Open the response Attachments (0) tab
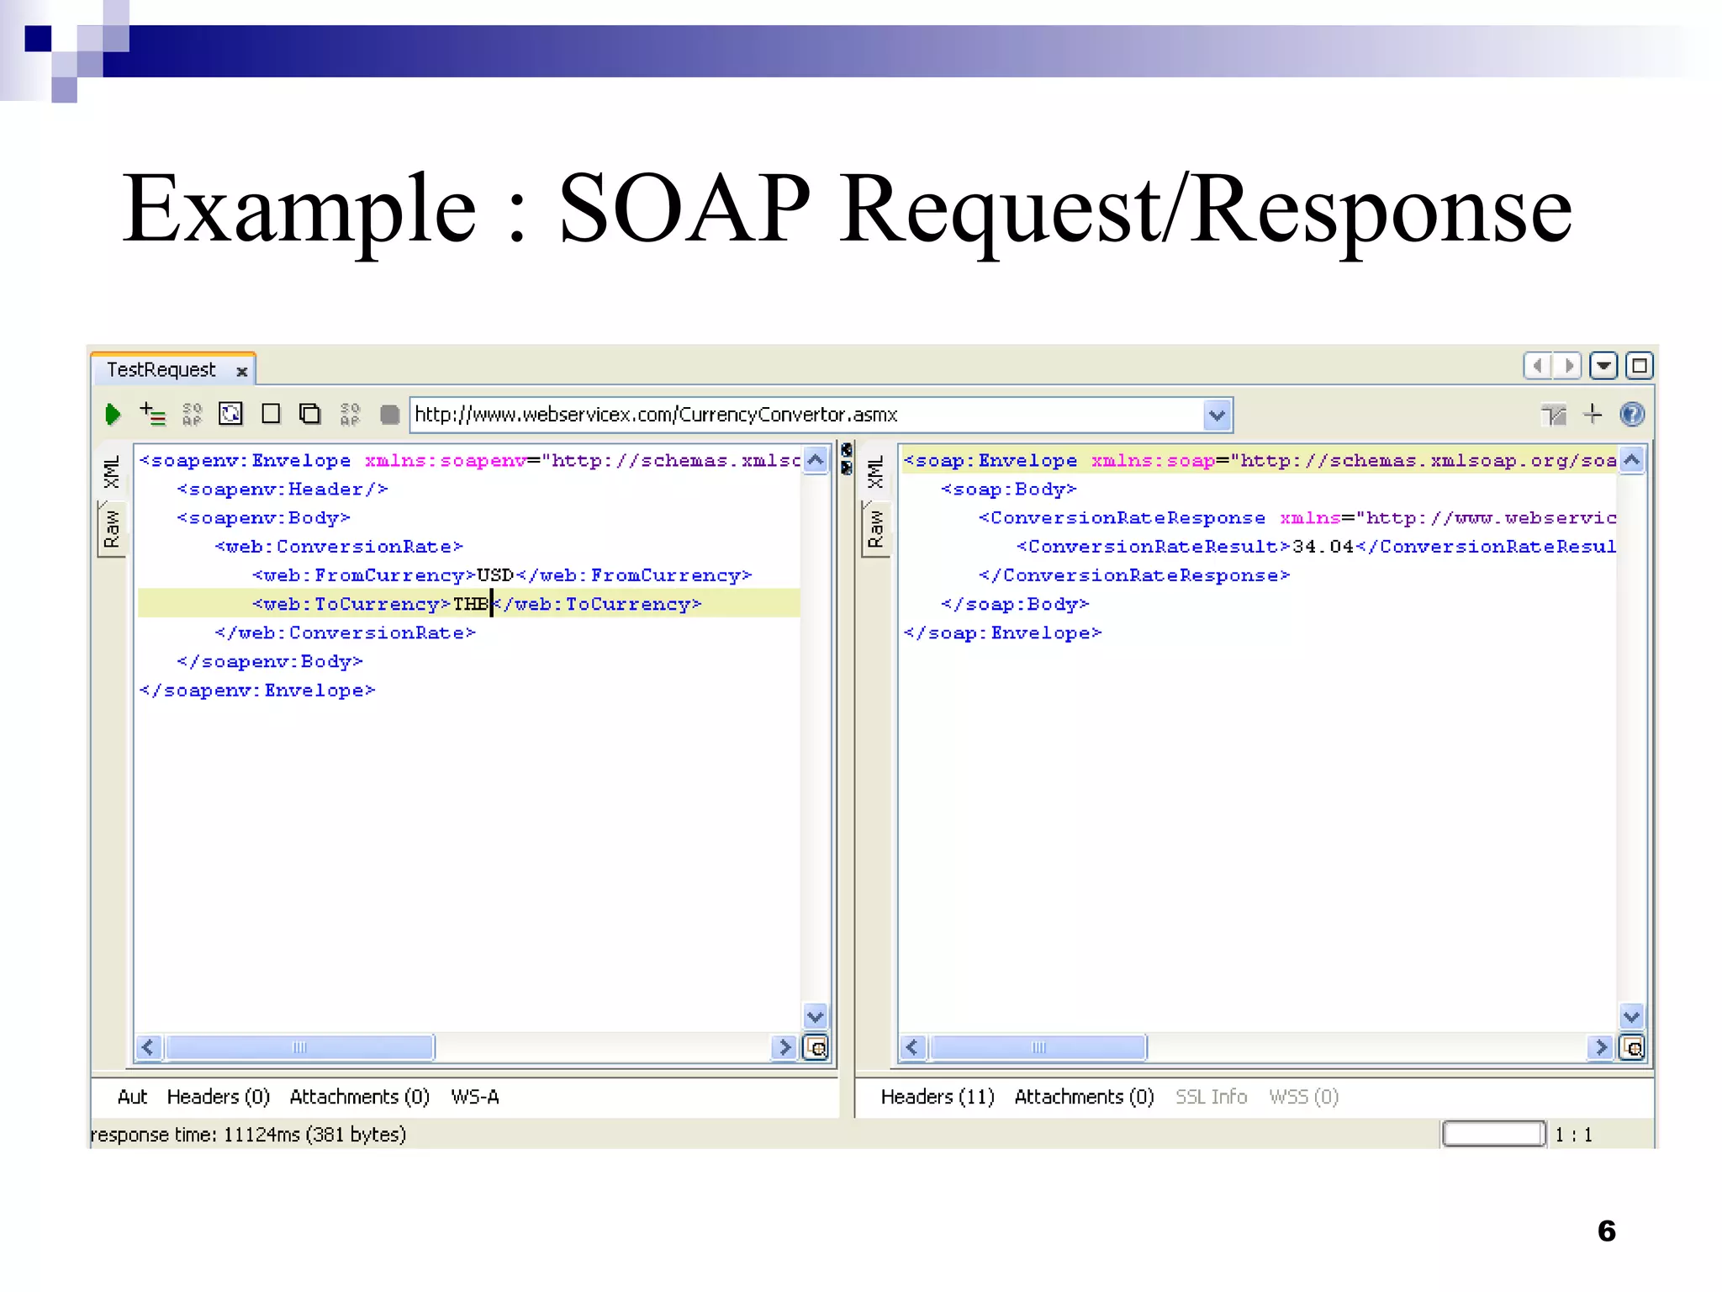 click(1085, 1097)
